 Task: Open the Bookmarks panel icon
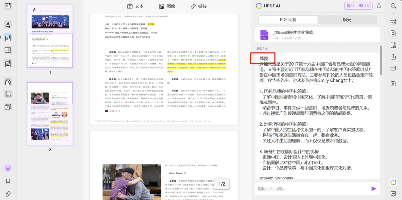[8, 181]
